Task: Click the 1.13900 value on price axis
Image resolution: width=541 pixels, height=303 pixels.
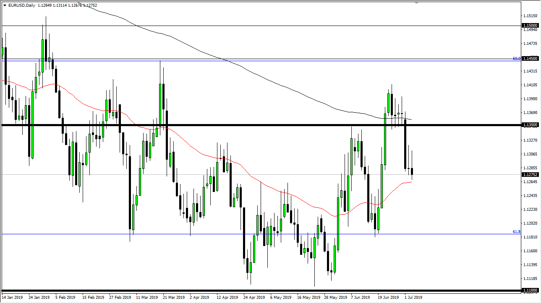Action: pyautogui.click(x=531, y=98)
